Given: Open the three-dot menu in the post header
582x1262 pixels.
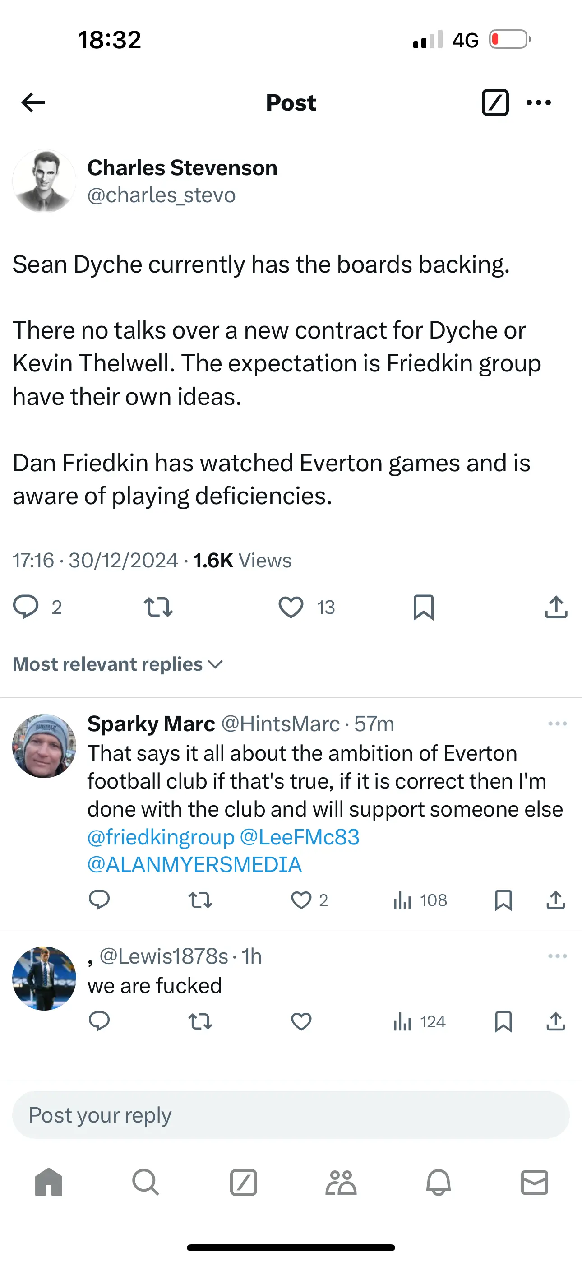Looking at the screenshot, I should coord(538,102).
